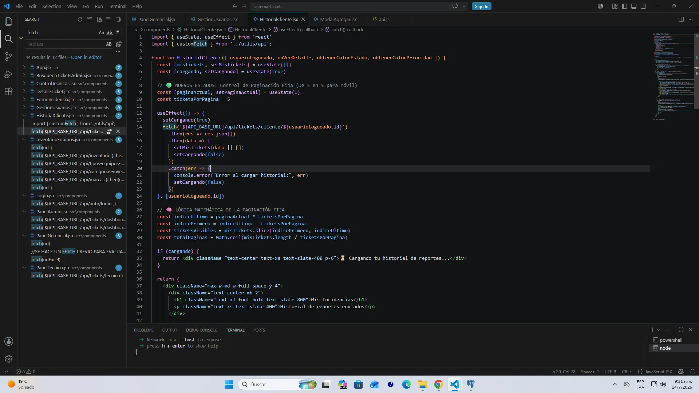
Task: Split the editor to the right
Action: (681, 19)
